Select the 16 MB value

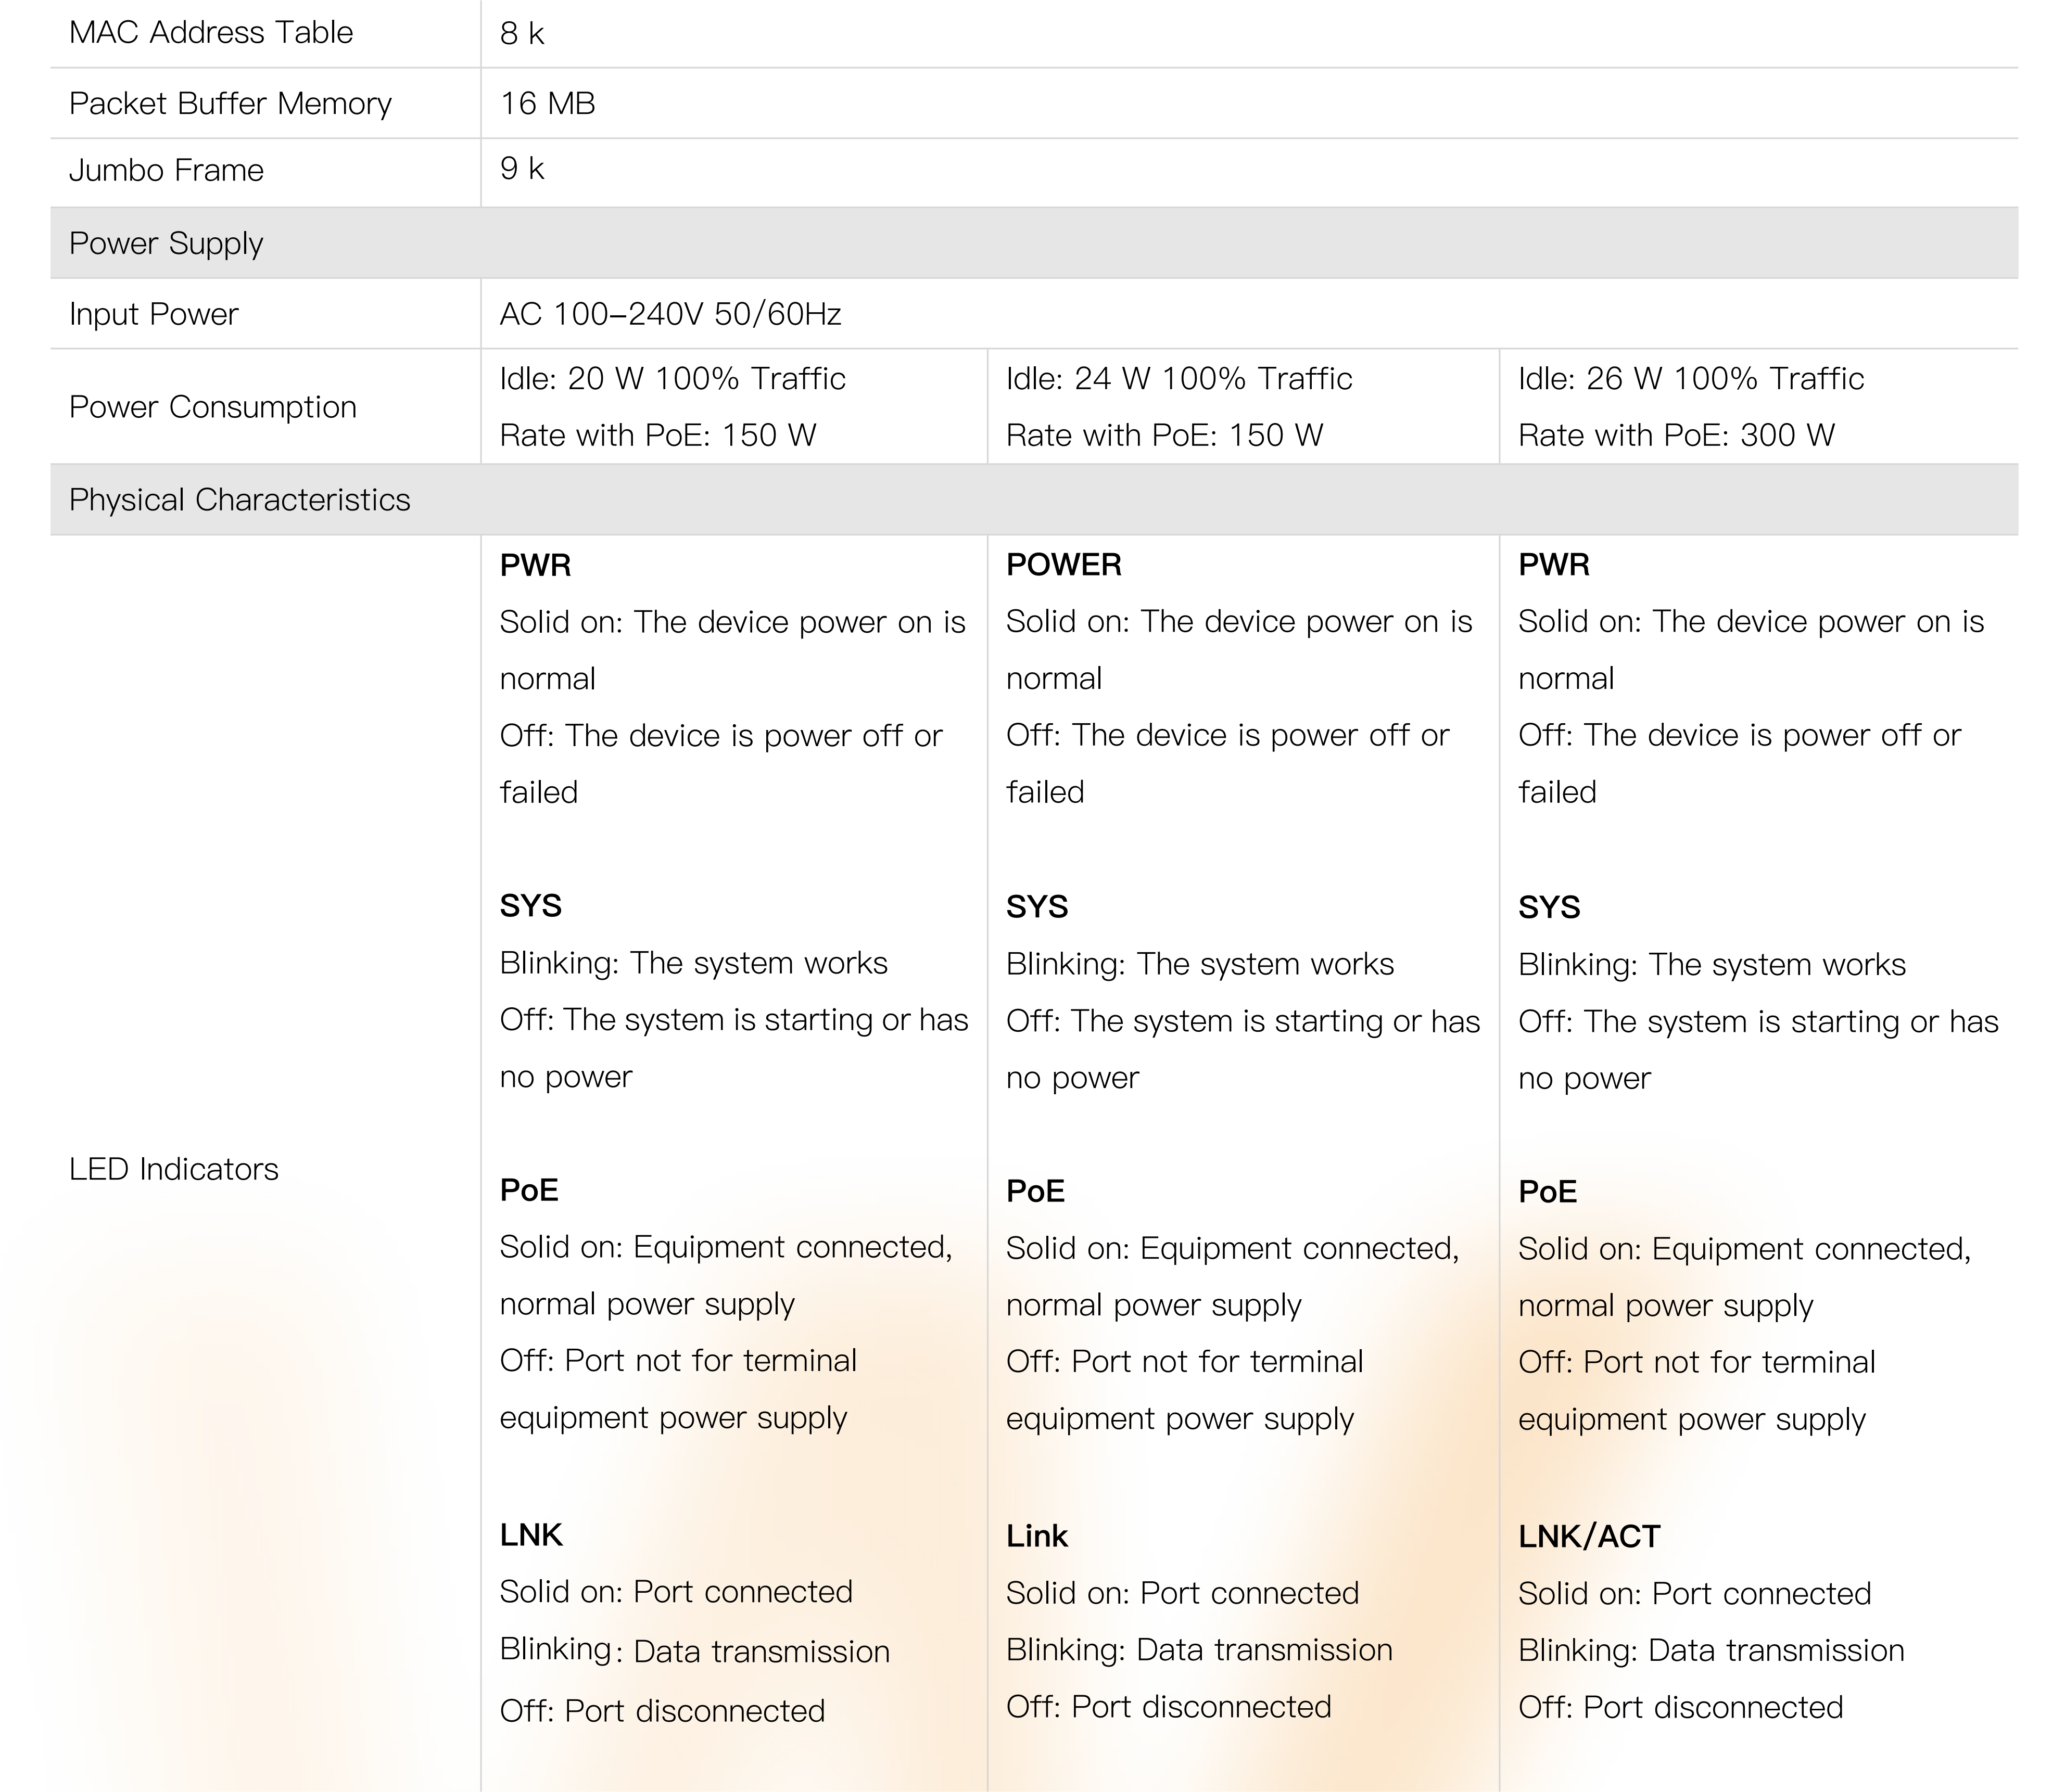[x=547, y=104]
